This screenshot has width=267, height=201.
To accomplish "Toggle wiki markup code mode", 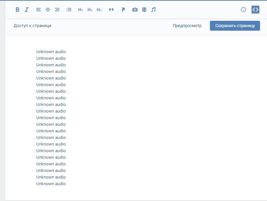I will [255, 10].
